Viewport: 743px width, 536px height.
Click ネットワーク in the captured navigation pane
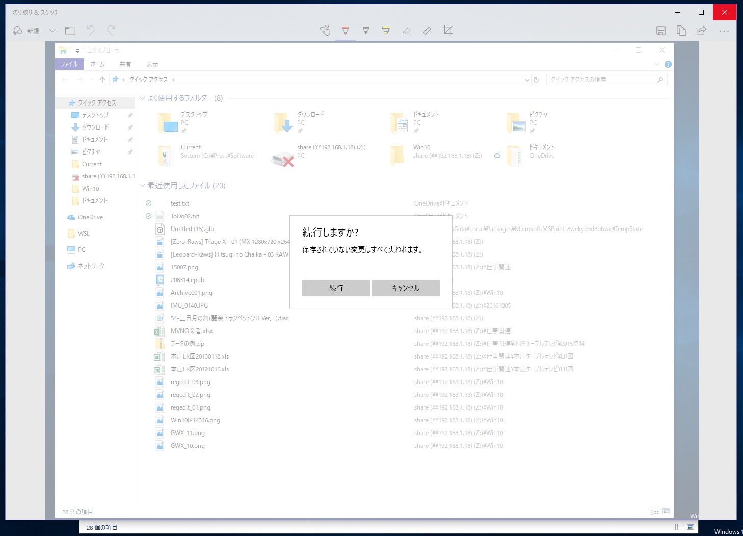(86, 266)
